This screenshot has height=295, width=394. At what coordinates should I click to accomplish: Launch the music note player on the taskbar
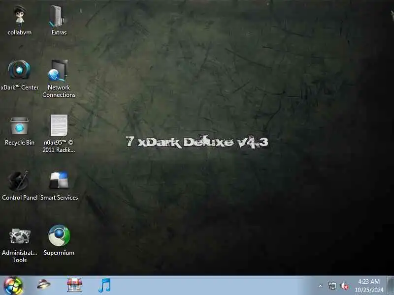pyautogui.click(x=104, y=285)
